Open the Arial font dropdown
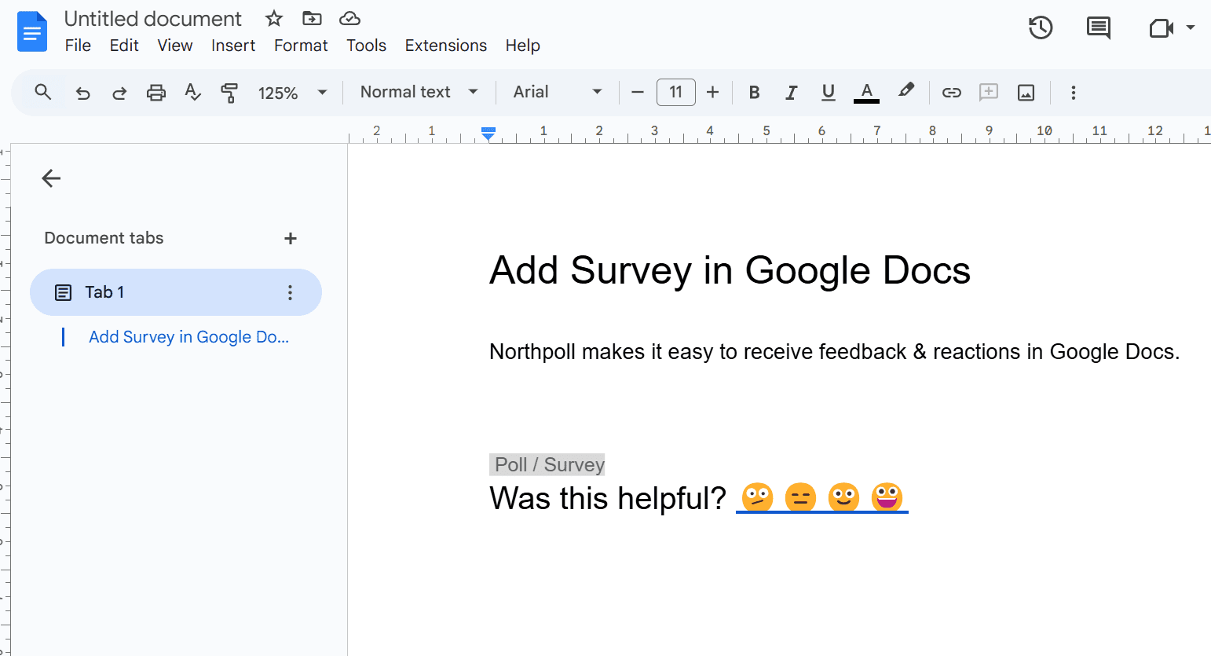Viewport: 1211px width, 656px height. [x=558, y=92]
